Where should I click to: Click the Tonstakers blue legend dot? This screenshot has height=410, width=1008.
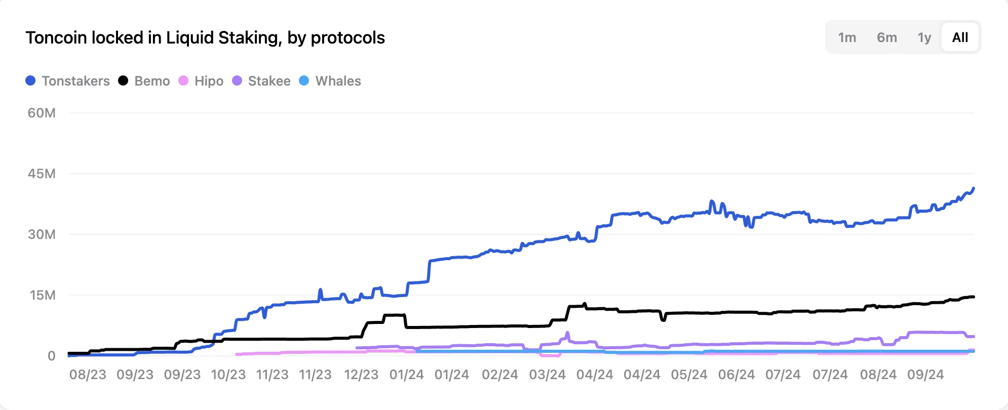[31, 80]
